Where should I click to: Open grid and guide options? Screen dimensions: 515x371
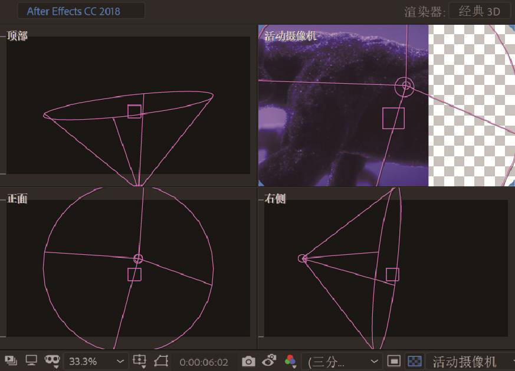(140, 361)
